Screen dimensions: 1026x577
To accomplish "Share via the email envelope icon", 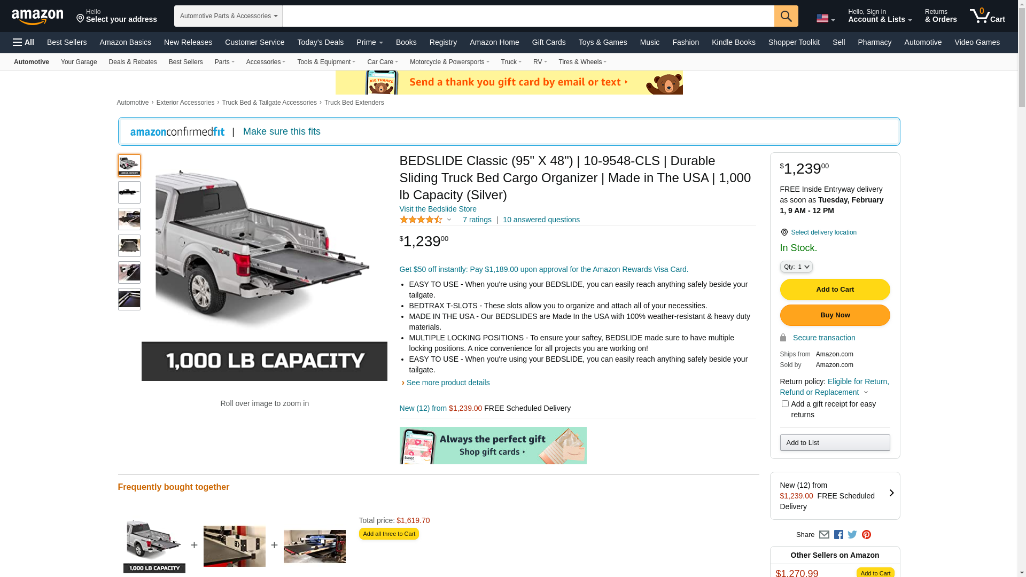I will coord(824,535).
